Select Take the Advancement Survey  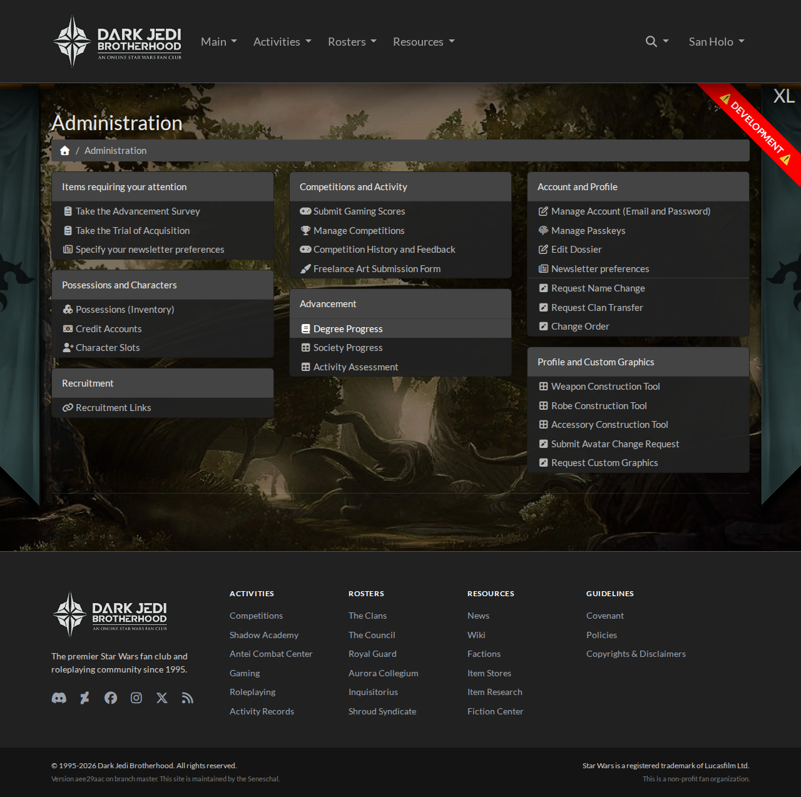point(138,211)
